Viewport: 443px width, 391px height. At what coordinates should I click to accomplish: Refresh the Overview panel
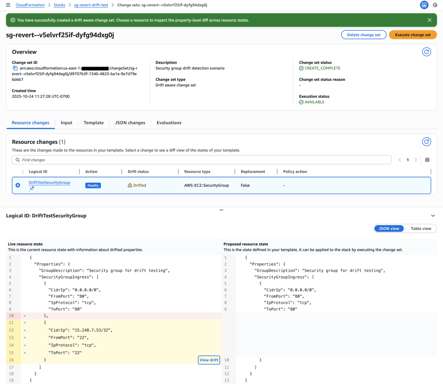(426, 52)
